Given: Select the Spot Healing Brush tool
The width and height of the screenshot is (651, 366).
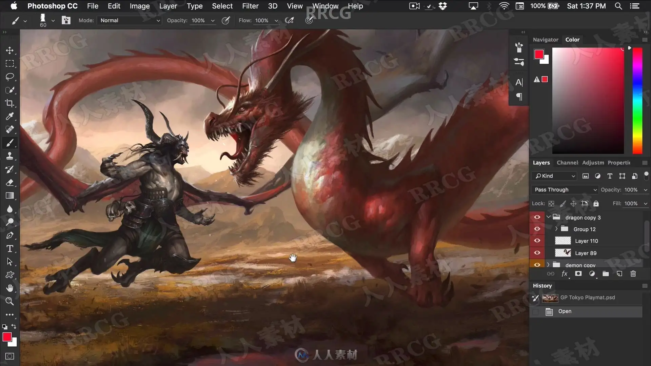Looking at the screenshot, I should pyautogui.click(x=9, y=130).
